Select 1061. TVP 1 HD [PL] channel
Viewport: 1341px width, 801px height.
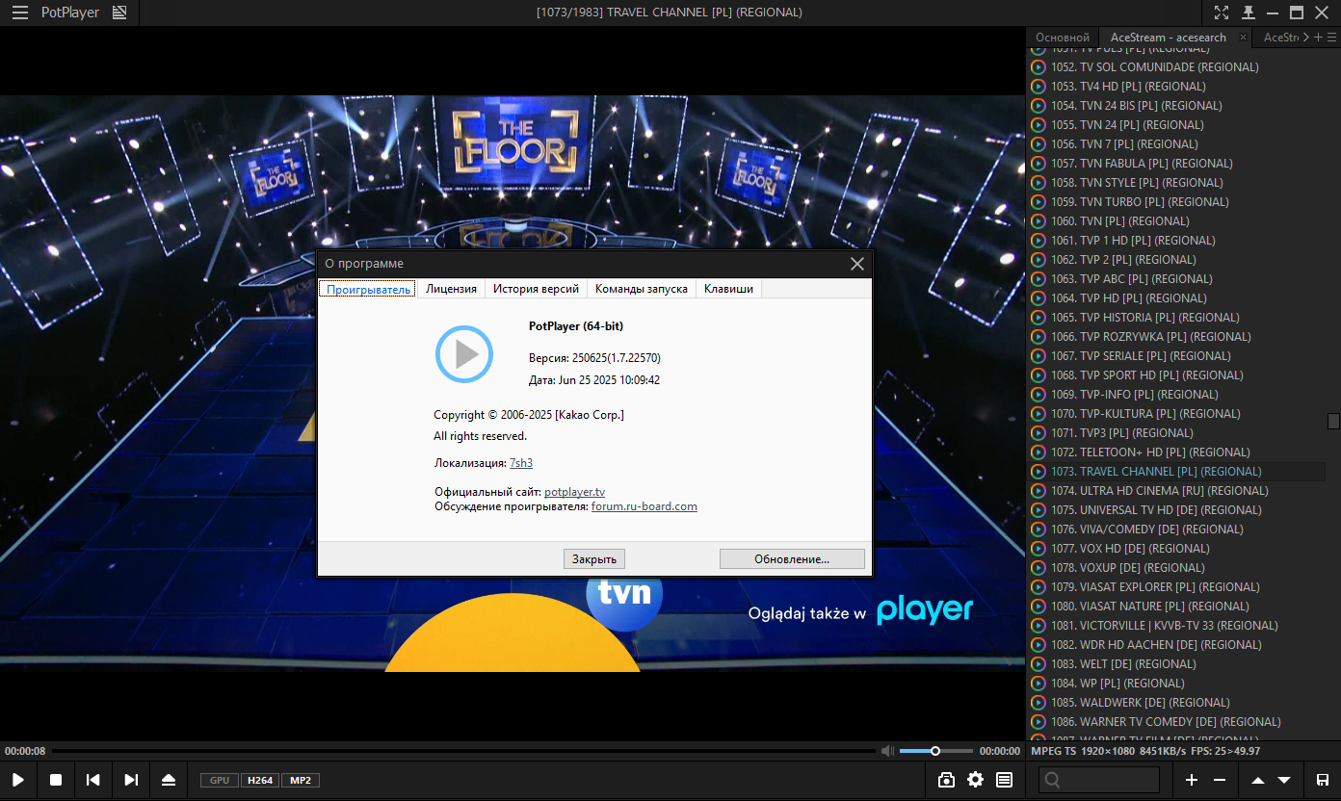click(x=1176, y=241)
